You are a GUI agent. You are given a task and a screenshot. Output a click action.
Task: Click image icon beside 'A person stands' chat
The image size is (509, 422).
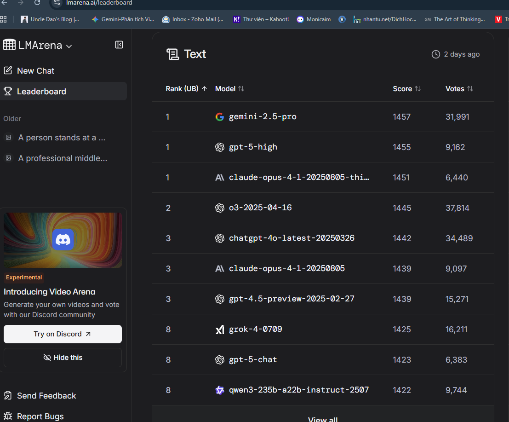tap(8, 138)
